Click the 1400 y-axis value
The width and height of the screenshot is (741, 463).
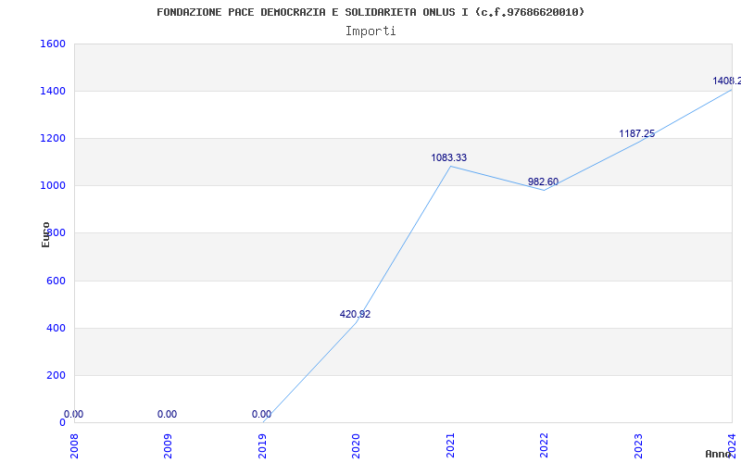pyautogui.click(x=53, y=91)
